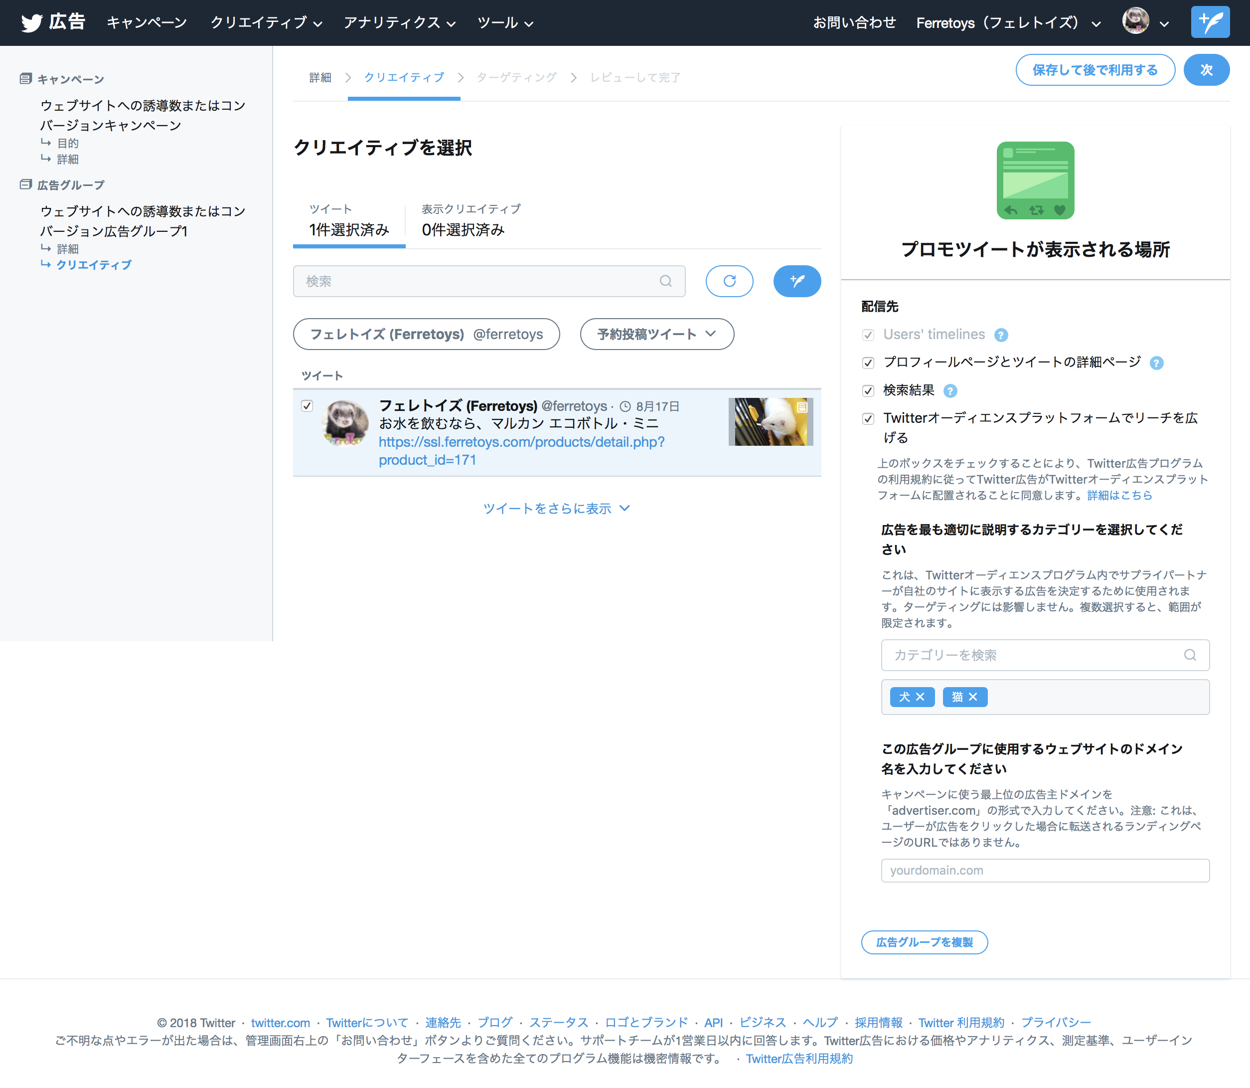Click the 広告グループ sidebar section icon
1250x1088 pixels.
click(x=25, y=184)
